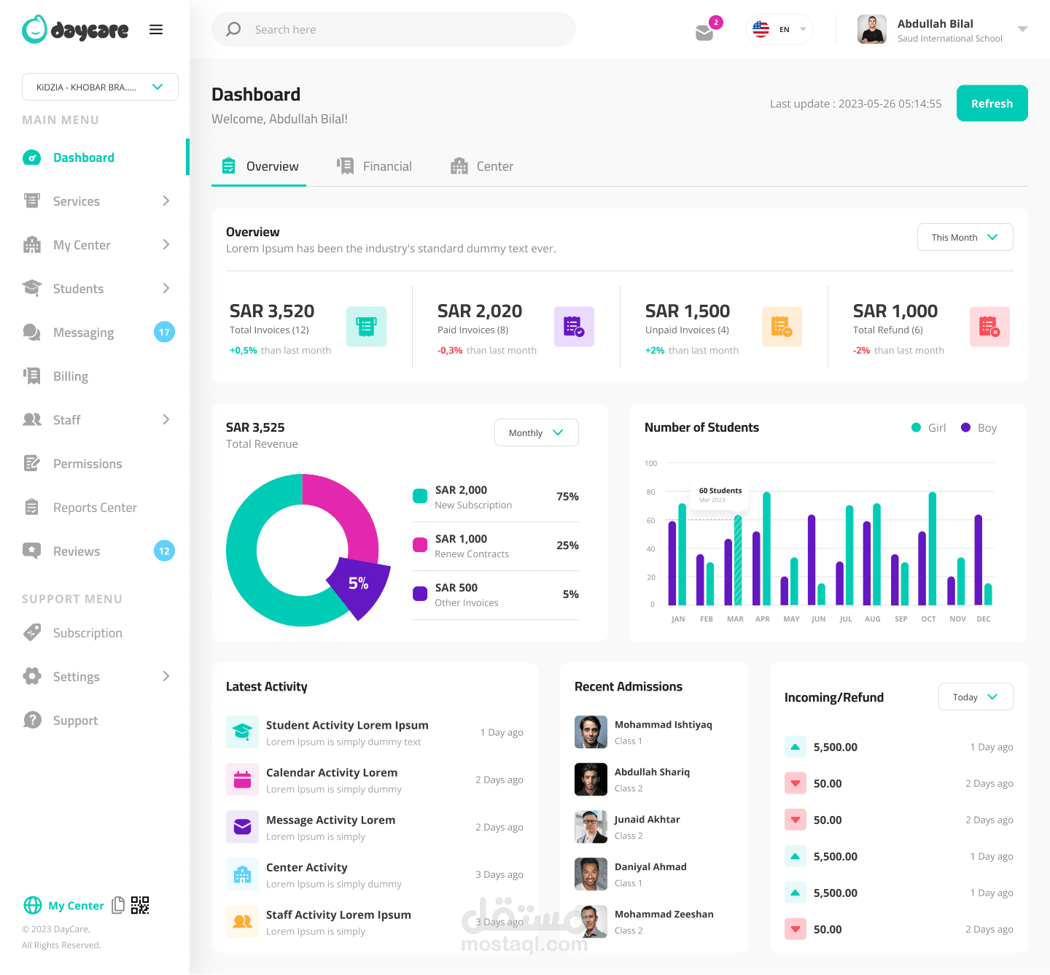Click the Total Invoices receipt icon
The height and width of the screenshot is (975, 1050).
click(x=366, y=327)
